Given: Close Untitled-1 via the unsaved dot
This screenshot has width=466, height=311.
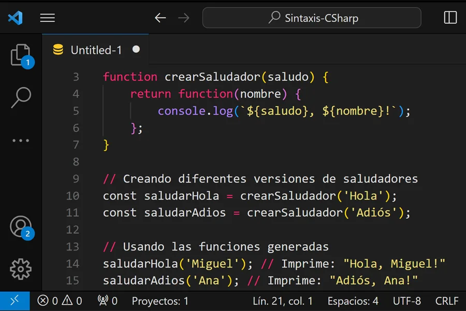Looking at the screenshot, I should click(x=136, y=49).
